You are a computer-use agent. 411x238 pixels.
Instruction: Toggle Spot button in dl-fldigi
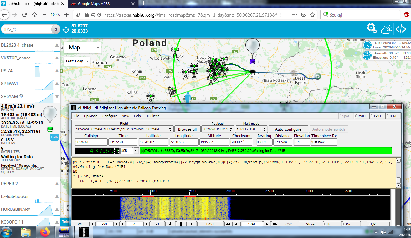pyautogui.click(x=346, y=116)
